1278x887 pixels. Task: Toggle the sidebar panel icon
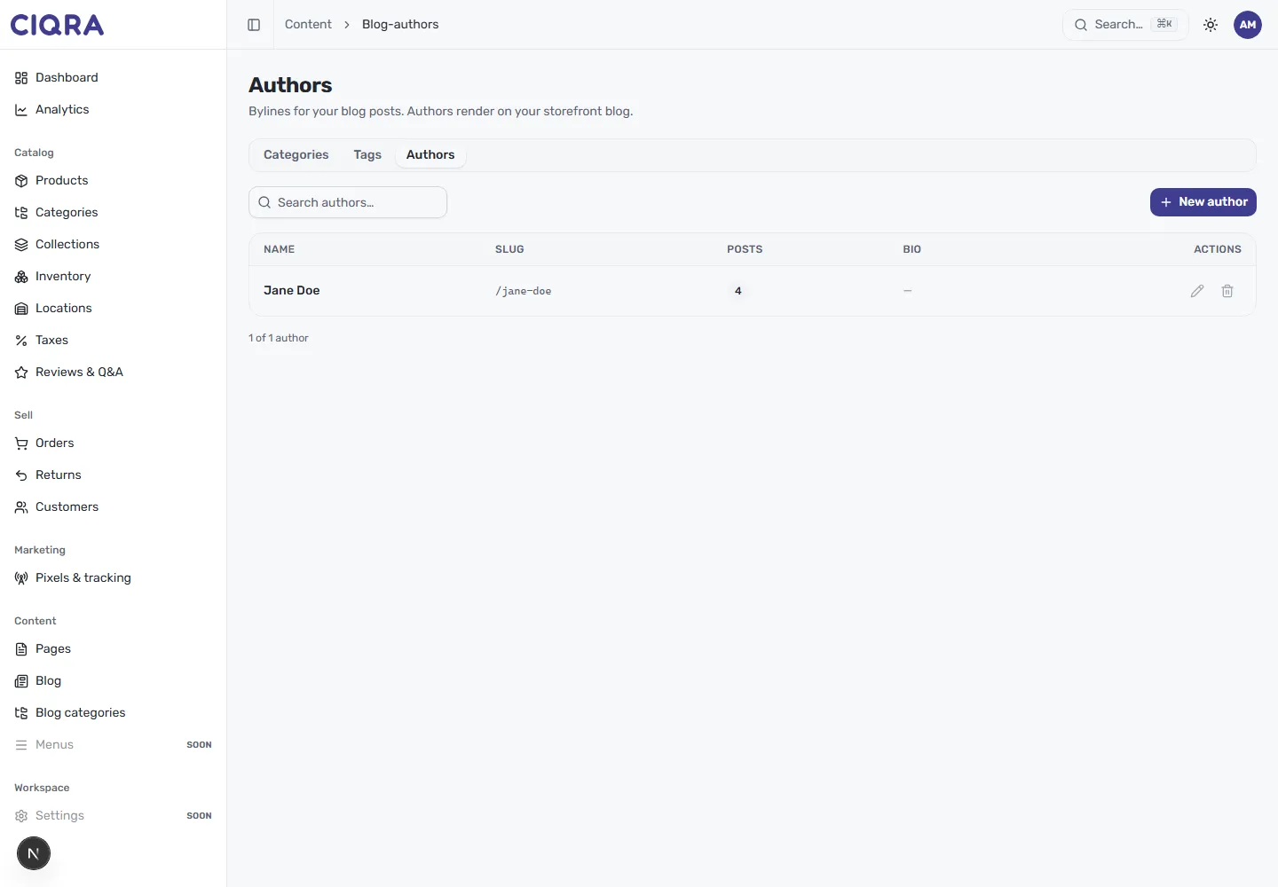point(254,25)
